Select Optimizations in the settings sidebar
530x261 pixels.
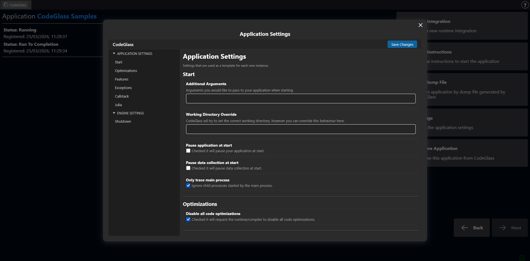[x=126, y=71]
